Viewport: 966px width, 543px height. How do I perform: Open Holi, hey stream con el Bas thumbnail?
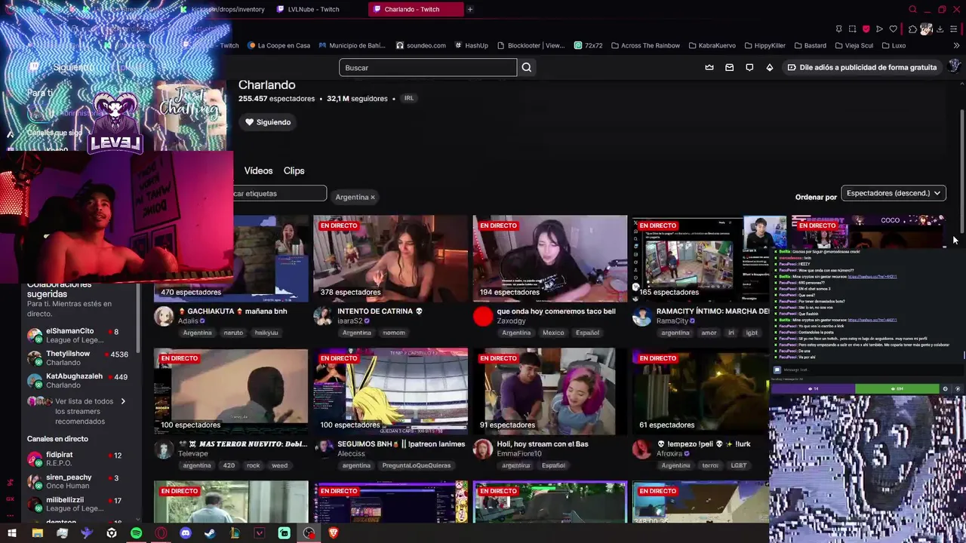[549, 391]
